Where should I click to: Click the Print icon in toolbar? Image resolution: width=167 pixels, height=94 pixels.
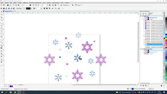(10, 5)
